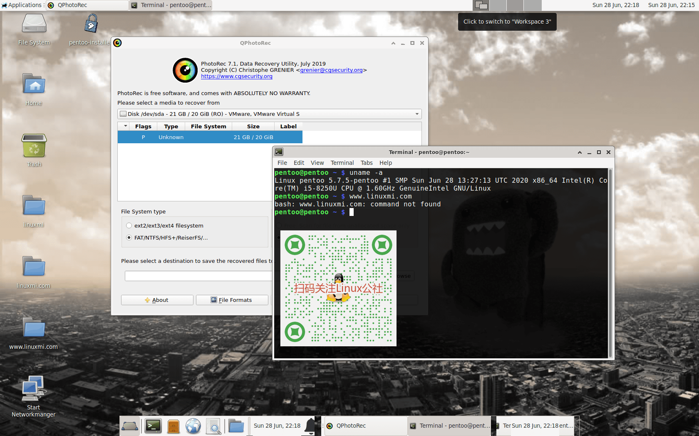Click the Terminal vertical scrollbar
699x436 pixels.
coord(610,263)
